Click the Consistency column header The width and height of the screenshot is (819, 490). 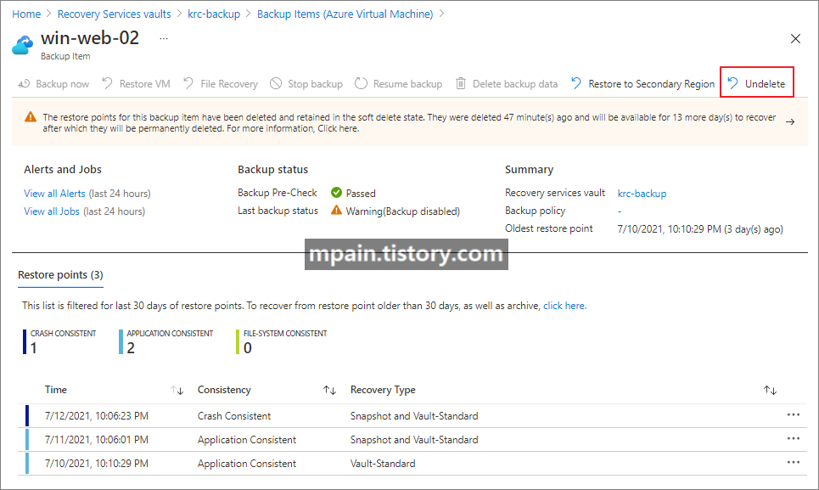point(224,390)
